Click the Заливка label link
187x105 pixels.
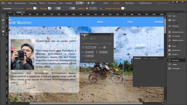click(29, 8)
